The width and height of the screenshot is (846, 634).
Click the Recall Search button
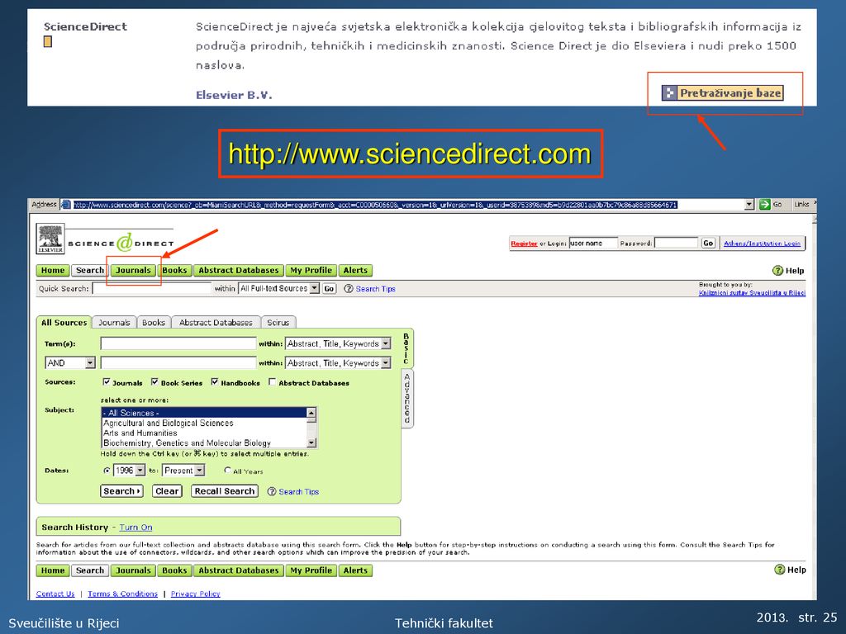click(x=225, y=491)
